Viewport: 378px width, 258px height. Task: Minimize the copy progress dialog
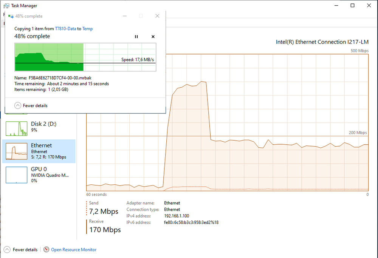(125, 16)
